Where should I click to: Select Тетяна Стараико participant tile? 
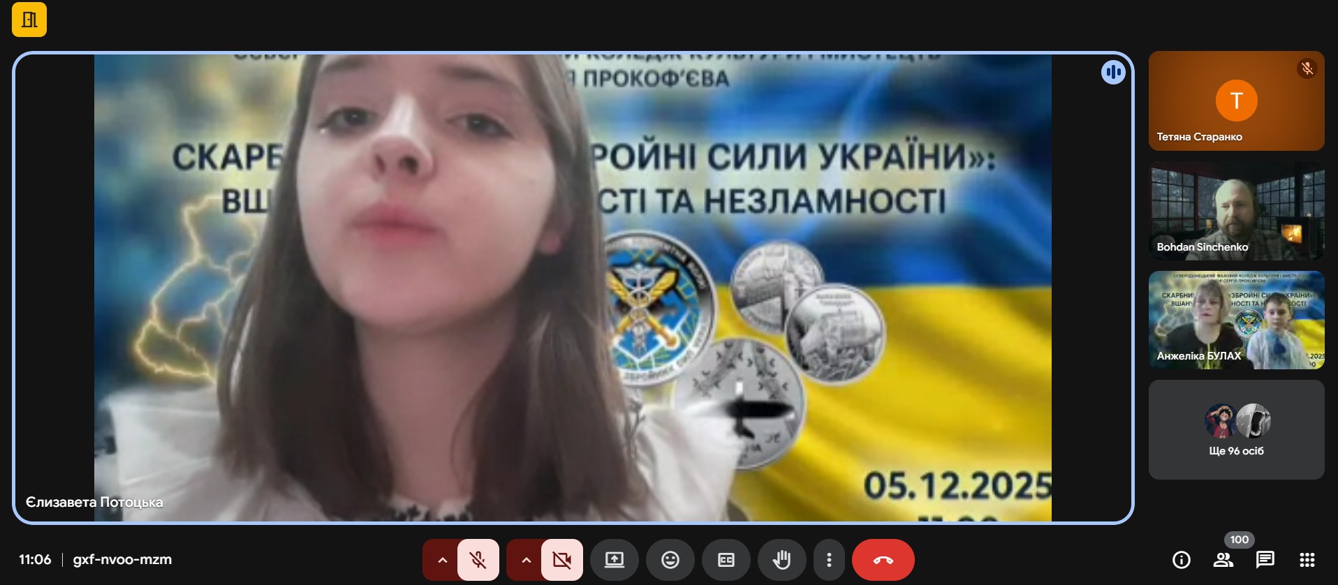click(1236, 101)
